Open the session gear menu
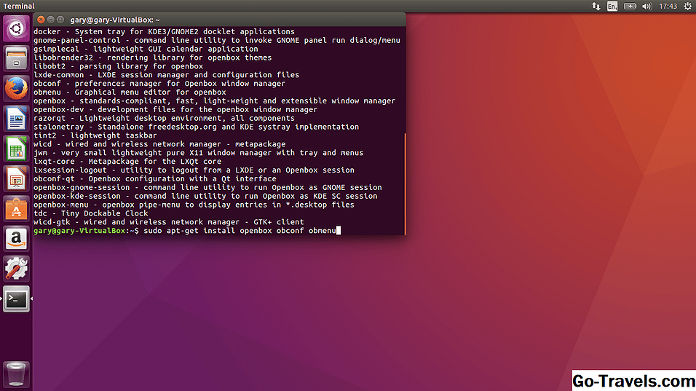The height and width of the screenshot is (391, 696). click(687, 7)
